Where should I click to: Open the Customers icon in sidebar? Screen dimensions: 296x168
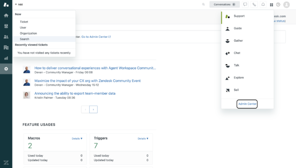(6, 37)
